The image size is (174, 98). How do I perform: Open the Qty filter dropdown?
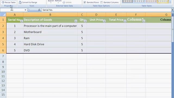pyautogui.click(x=85, y=21)
